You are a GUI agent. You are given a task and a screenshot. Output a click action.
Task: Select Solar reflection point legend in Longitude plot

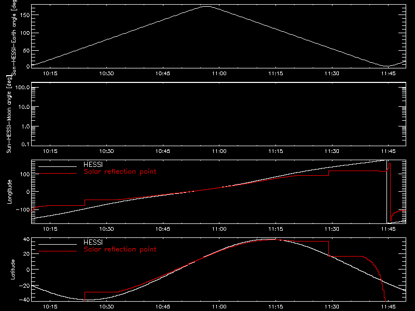[x=120, y=172]
